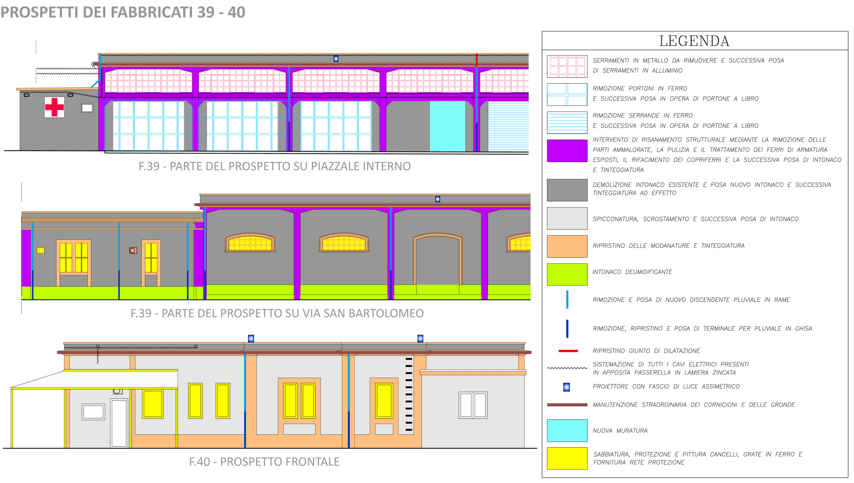854x483 pixels.
Task: Click the cyan new masonry wall in top elevation
Action: (x=447, y=126)
